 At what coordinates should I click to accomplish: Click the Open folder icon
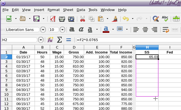23,19
